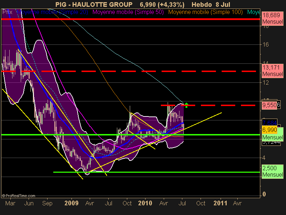The image size is (286, 215).
Task: Click the 'Sep' label on time axis
Action: [47, 203]
